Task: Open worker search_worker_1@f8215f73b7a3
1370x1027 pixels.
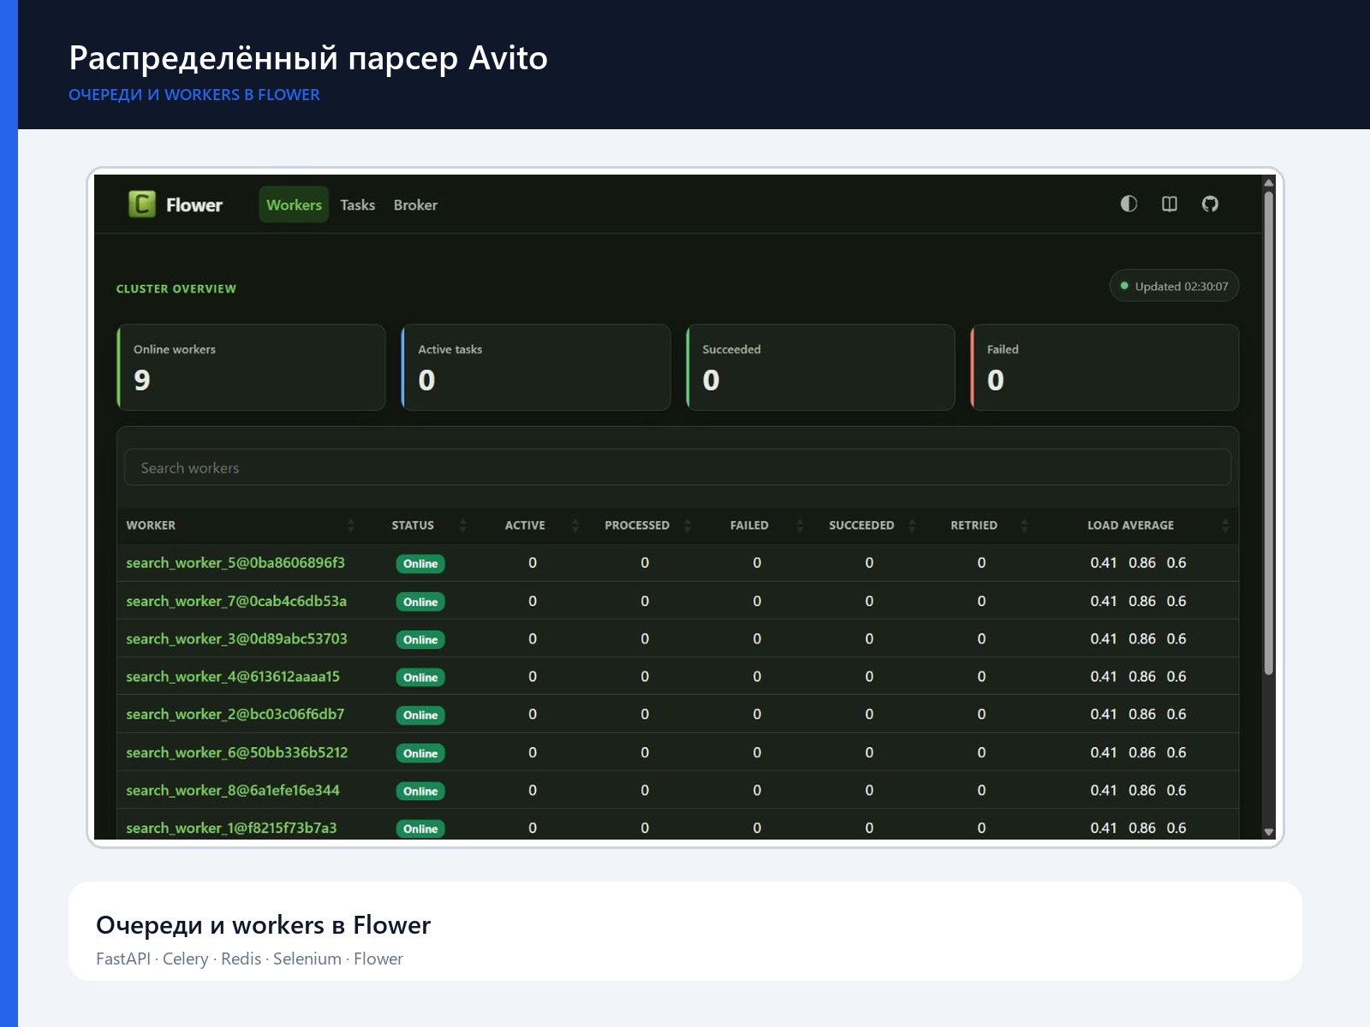Action: click(231, 828)
